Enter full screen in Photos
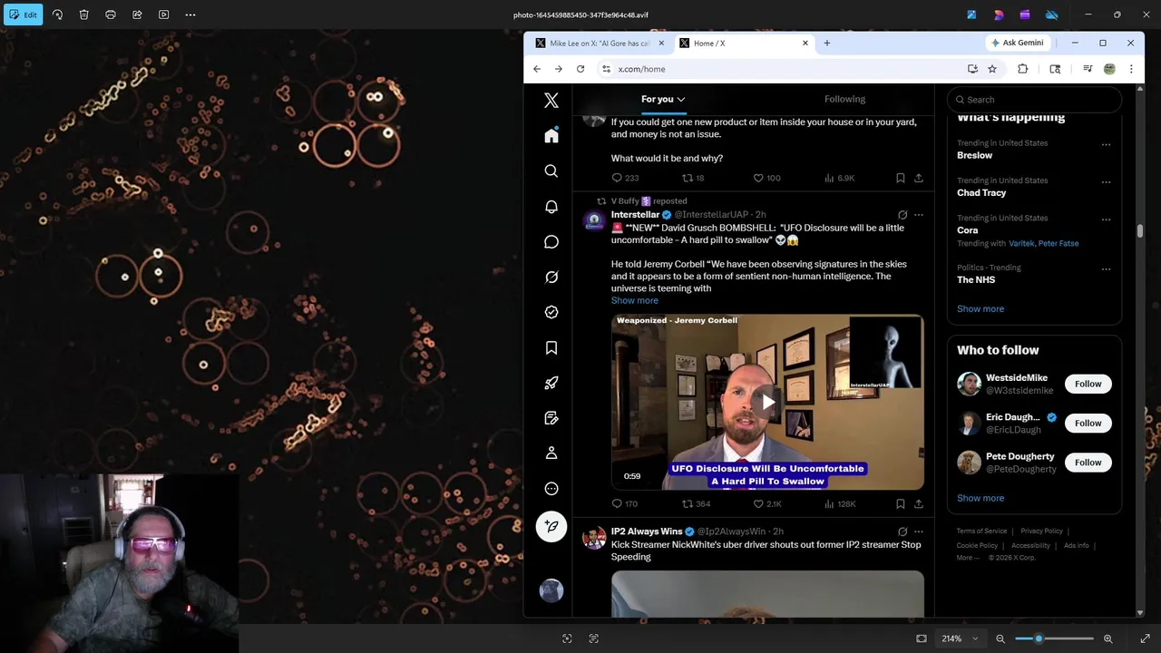 1145,638
